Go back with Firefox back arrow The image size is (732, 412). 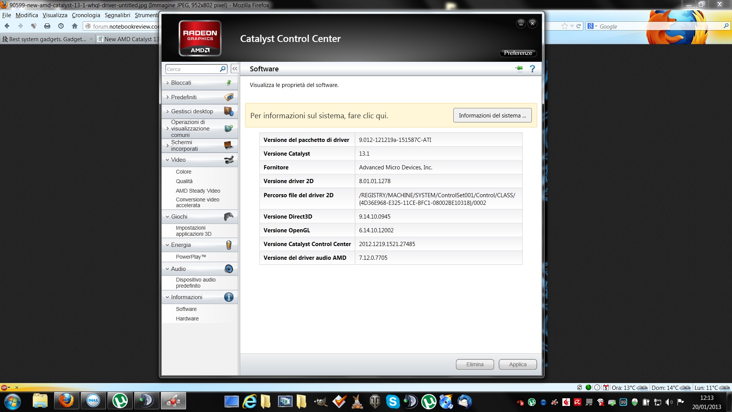click(x=7, y=26)
